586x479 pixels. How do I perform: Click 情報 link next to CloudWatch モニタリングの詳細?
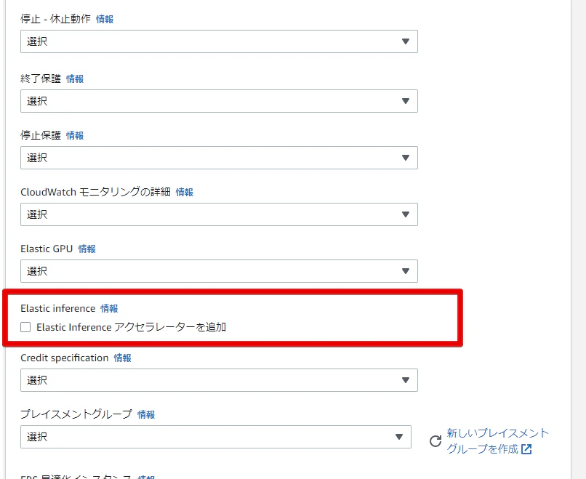coord(184,192)
